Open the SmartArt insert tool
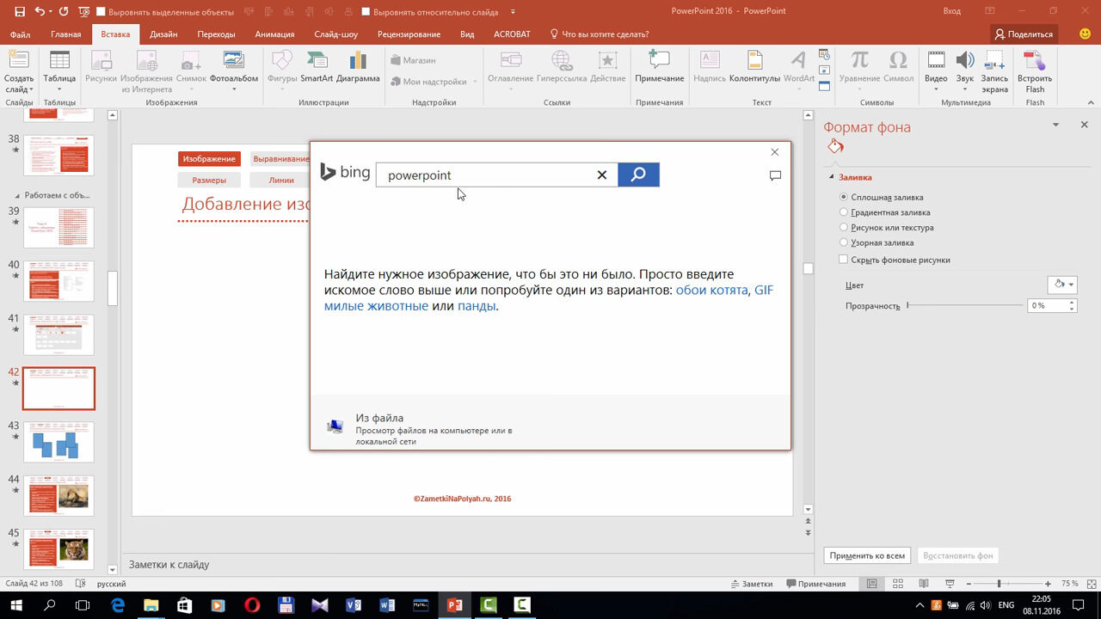This screenshot has width=1101, height=619. (317, 66)
